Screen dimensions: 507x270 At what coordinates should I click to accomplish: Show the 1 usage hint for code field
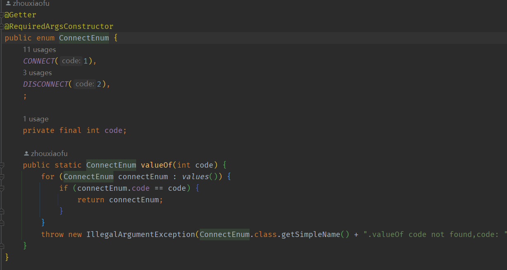click(35, 119)
